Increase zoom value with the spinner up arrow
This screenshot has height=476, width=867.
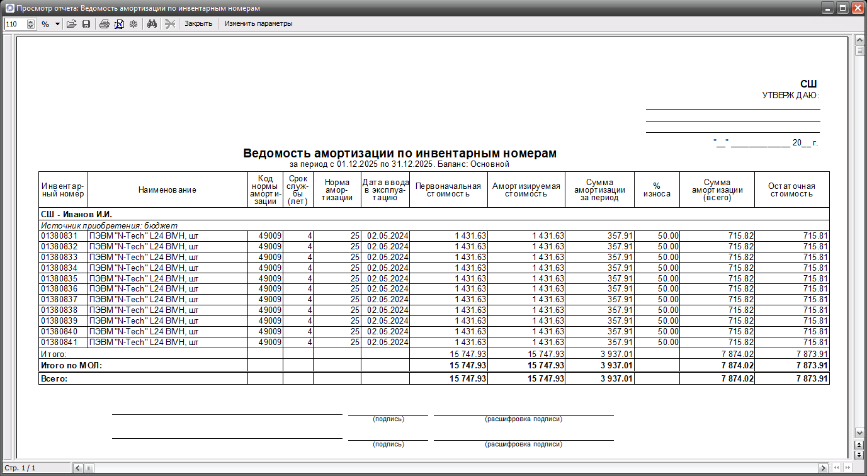tap(31, 21)
